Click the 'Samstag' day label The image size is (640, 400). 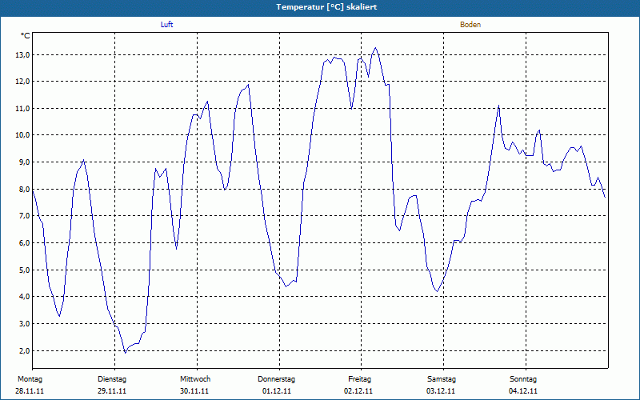point(442,379)
